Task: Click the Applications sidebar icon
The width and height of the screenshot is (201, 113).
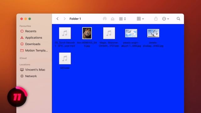Action: 22,38
